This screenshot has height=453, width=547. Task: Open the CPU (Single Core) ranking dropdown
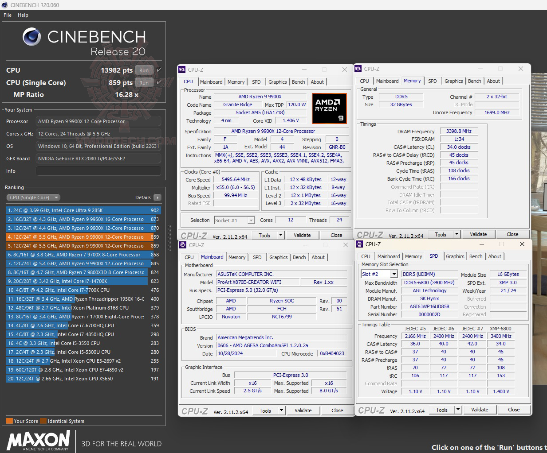[x=33, y=197]
